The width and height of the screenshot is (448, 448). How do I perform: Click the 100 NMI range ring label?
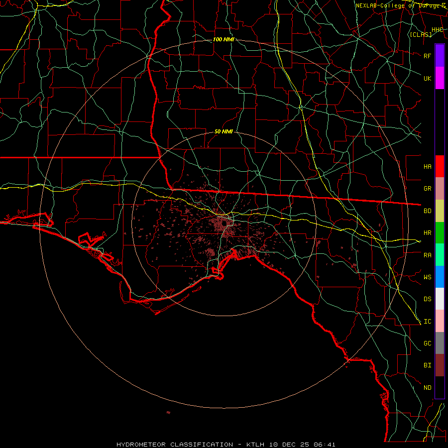coord(224,39)
